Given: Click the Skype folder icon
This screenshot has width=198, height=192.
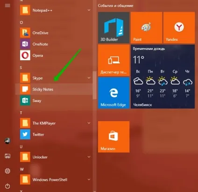Looking at the screenshot, I should point(25,78).
